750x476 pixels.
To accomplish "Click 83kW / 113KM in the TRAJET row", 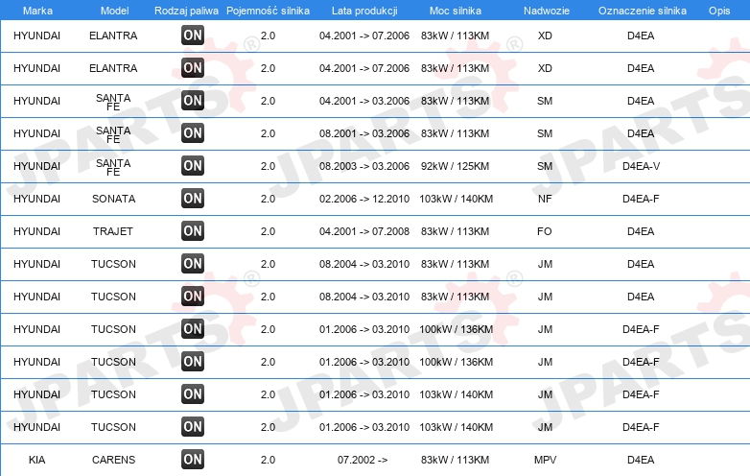I will point(455,231).
